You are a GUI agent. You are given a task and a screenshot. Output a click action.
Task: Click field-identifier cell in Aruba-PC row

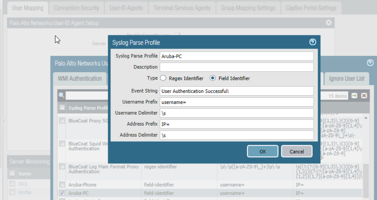(x=159, y=193)
